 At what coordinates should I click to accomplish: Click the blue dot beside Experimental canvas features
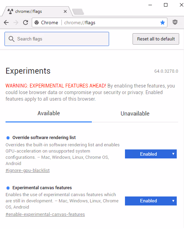coord(8,188)
